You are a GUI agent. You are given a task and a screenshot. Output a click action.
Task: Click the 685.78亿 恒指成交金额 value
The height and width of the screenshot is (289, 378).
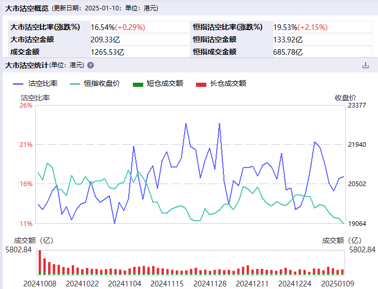(288, 52)
